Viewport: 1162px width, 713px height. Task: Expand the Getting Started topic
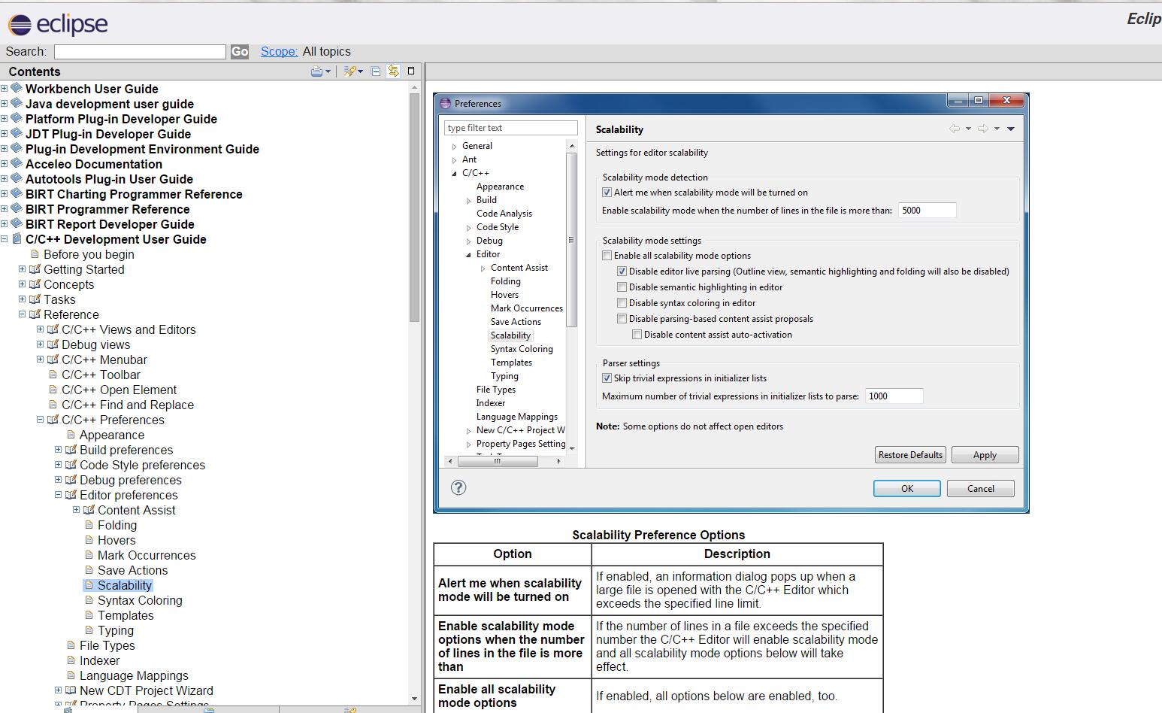pyautogui.click(x=23, y=269)
